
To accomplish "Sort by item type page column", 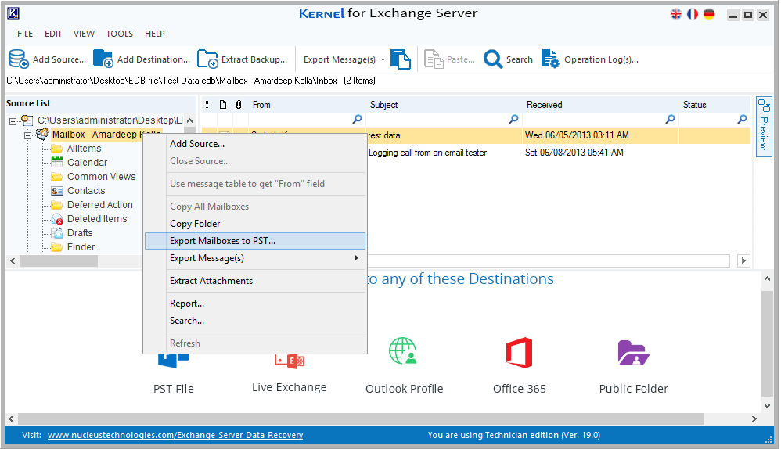I will (x=223, y=105).
